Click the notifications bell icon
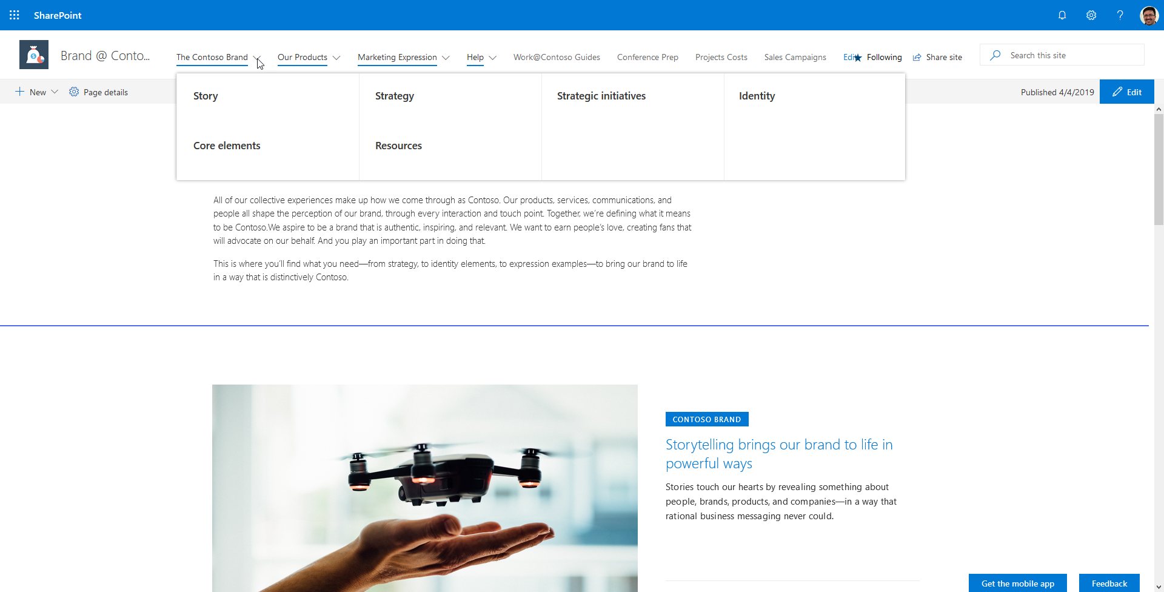The image size is (1164, 592). click(1062, 15)
